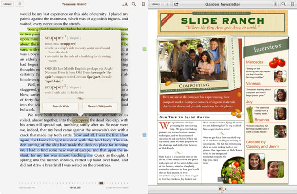The width and height of the screenshot is (297, 194).
Task: Open the green note marker in margin
Action: click(144, 49)
